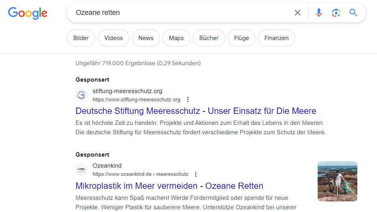
Task: Open the News filter
Action: coord(146,38)
